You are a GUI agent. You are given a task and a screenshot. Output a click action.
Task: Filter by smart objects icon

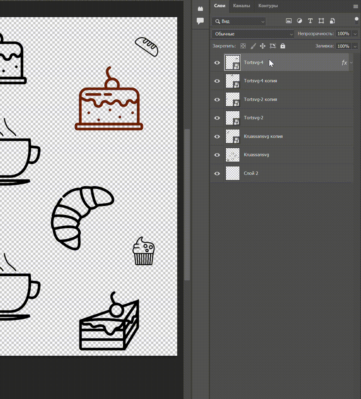click(x=332, y=21)
